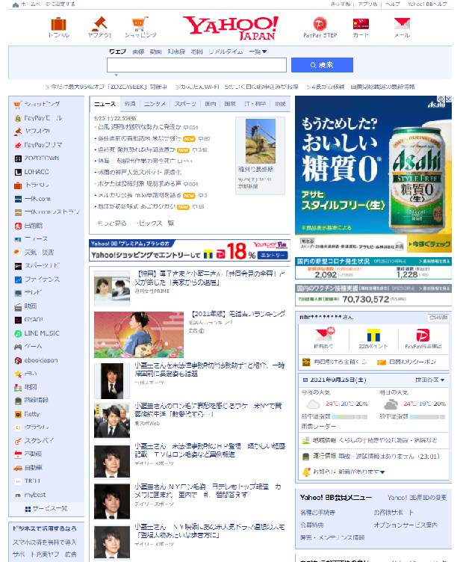Open the メール envelope icon in header
The image size is (463, 562).
(x=402, y=24)
